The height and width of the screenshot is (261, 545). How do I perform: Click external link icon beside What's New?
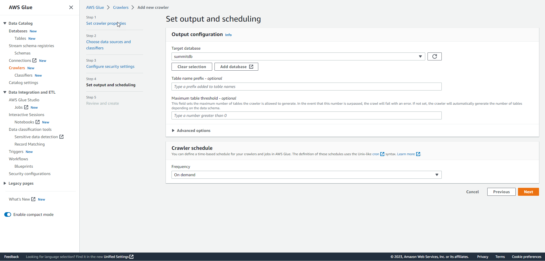point(33,199)
